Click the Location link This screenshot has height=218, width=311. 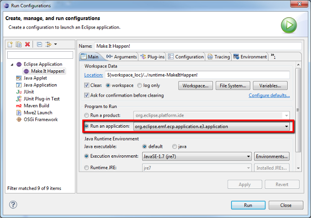tap(93, 75)
